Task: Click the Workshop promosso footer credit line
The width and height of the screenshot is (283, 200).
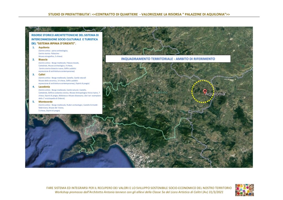Action: click(139, 192)
